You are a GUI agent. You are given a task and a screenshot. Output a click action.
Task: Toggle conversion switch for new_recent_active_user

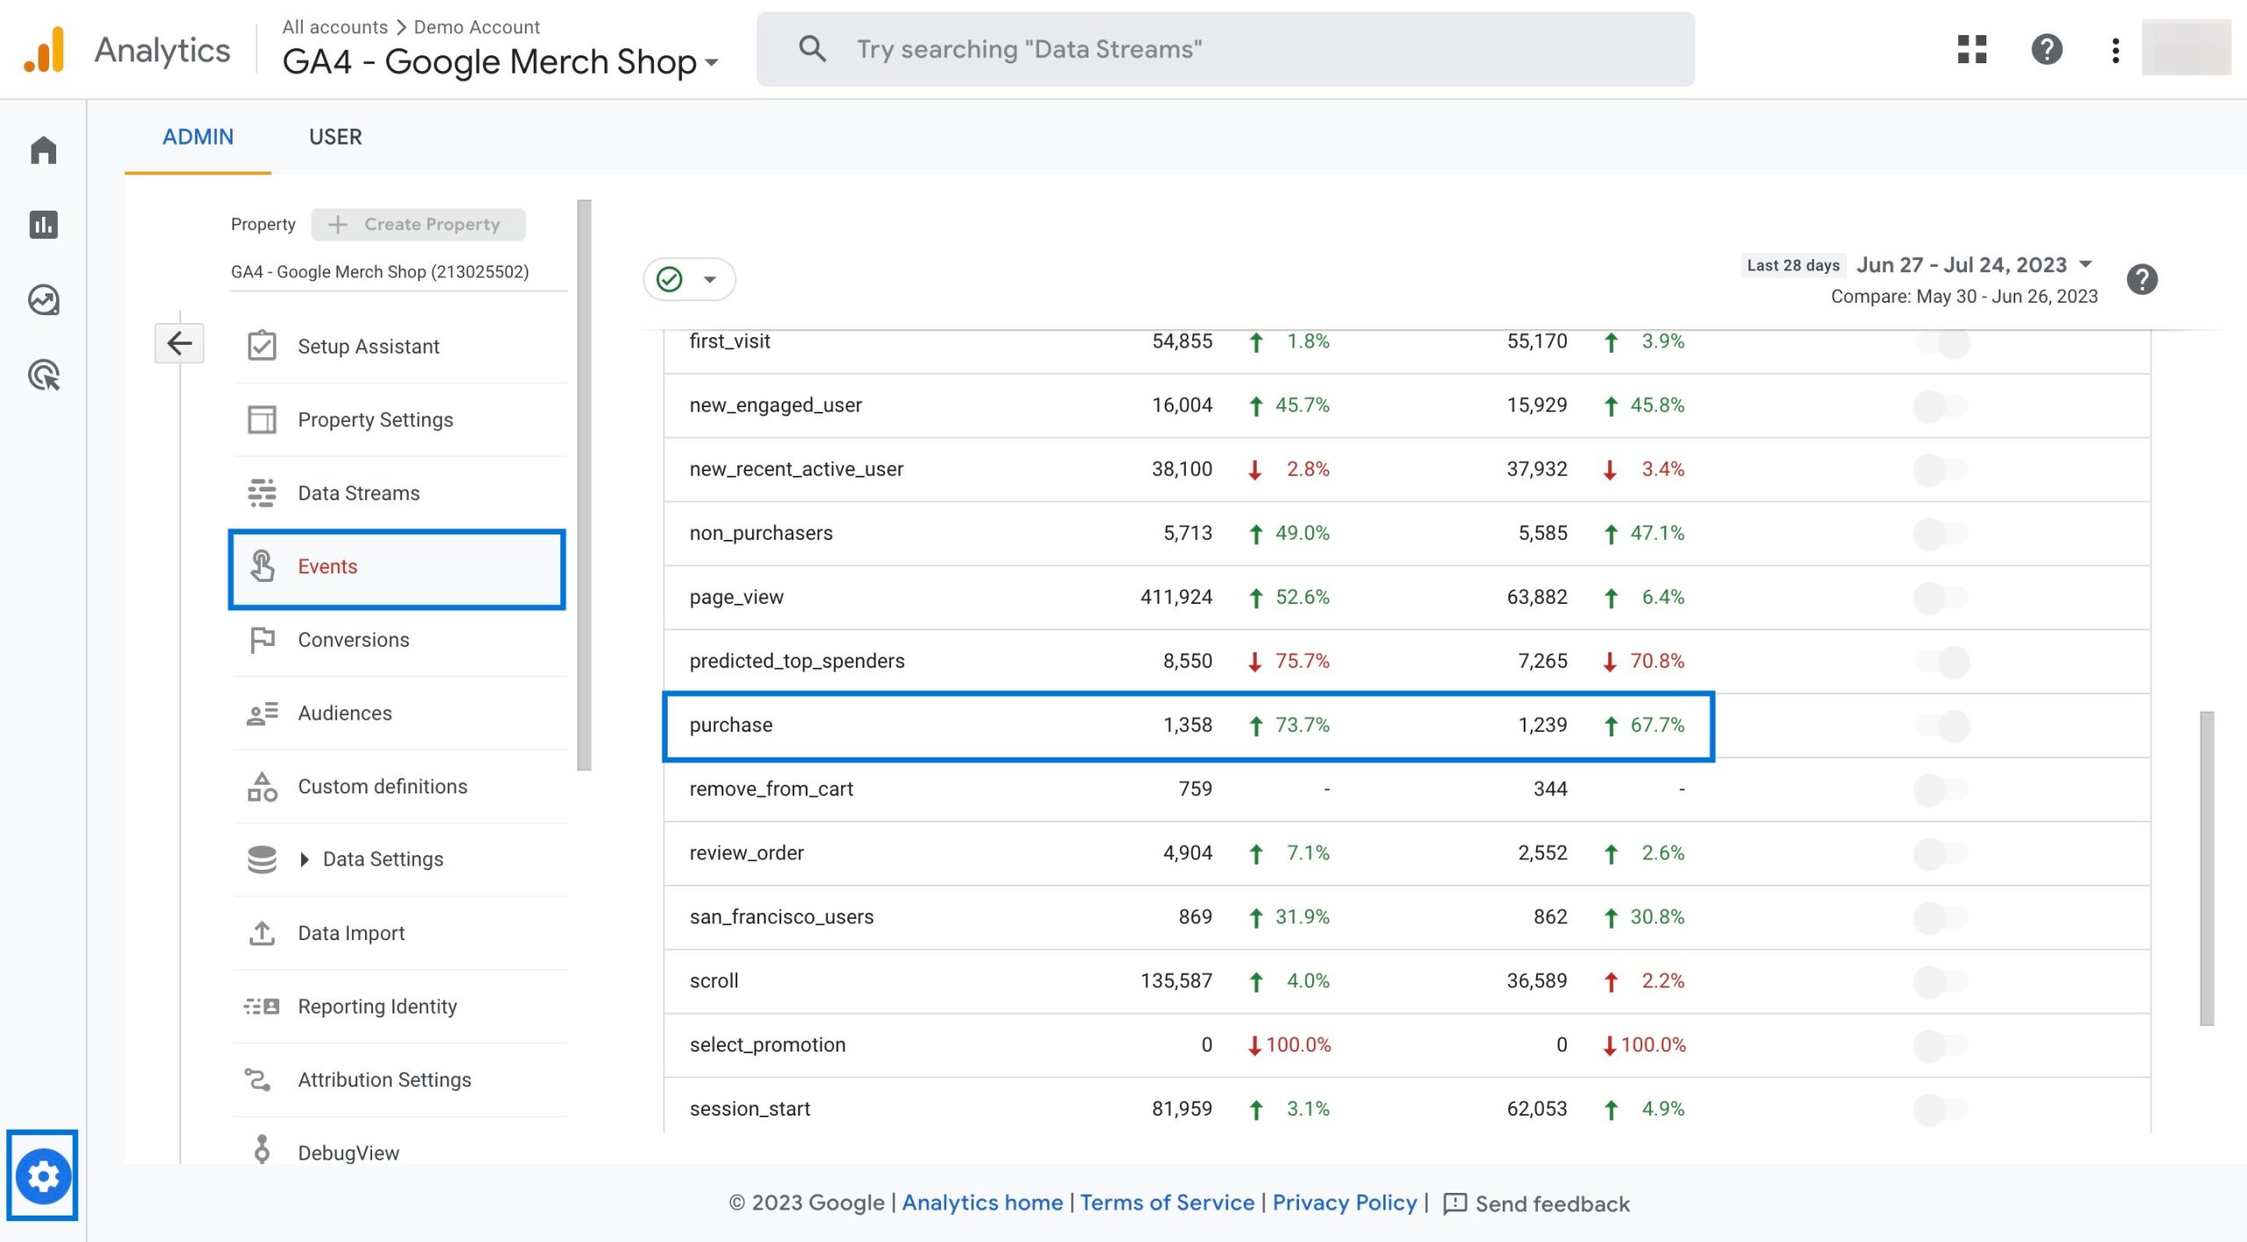point(1941,470)
